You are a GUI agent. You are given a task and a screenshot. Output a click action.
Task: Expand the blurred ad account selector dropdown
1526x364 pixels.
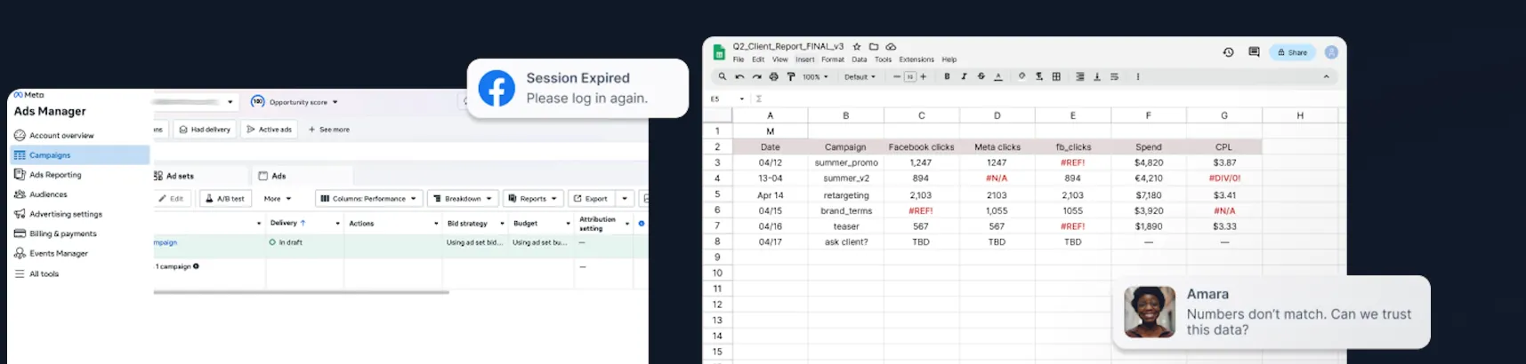point(230,102)
